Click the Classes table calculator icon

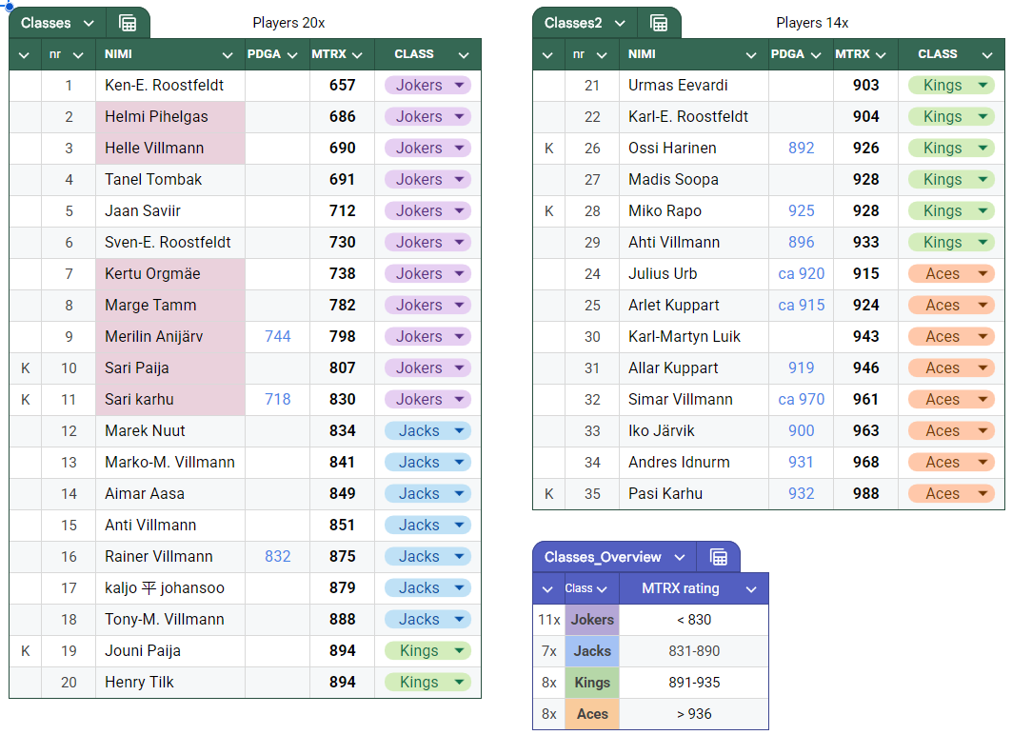[x=128, y=23]
